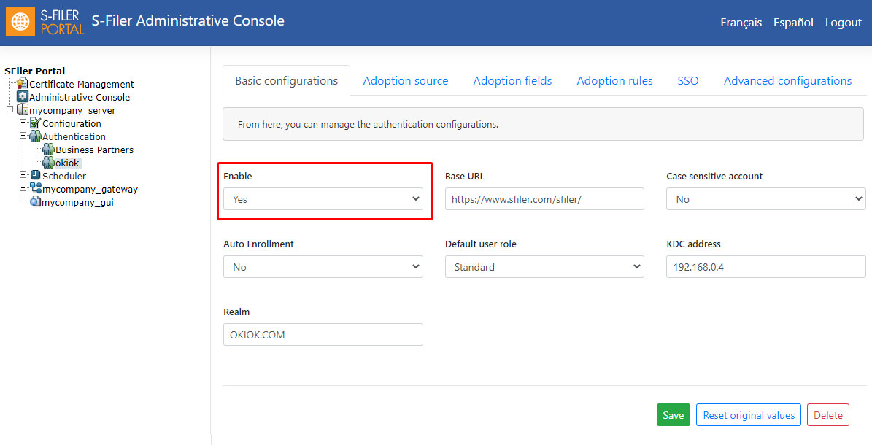Click the S-Filer Portal globe logo
Image resolution: width=872 pixels, height=445 pixels.
pos(20,22)
